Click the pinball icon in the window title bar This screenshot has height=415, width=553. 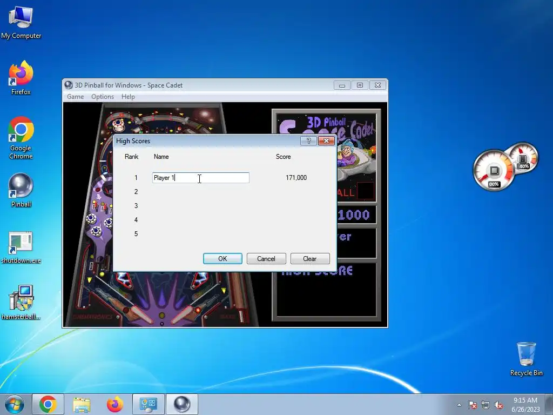point(69,85)
